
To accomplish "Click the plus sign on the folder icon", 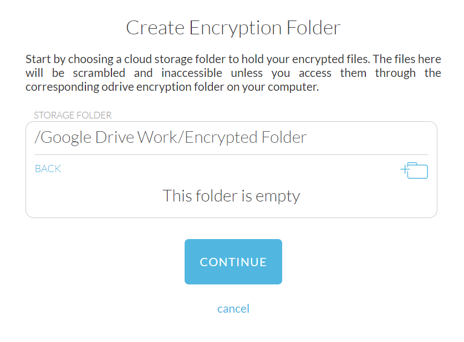I will point(404,168).
